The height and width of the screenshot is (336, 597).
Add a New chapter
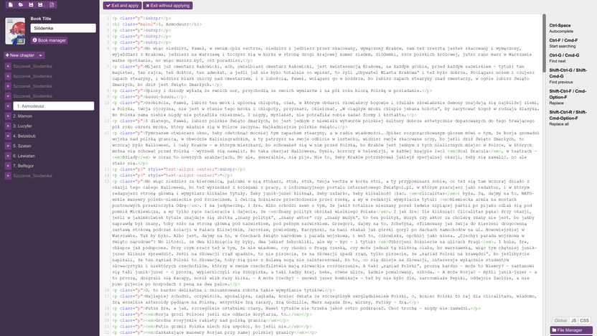pos(20,55)
